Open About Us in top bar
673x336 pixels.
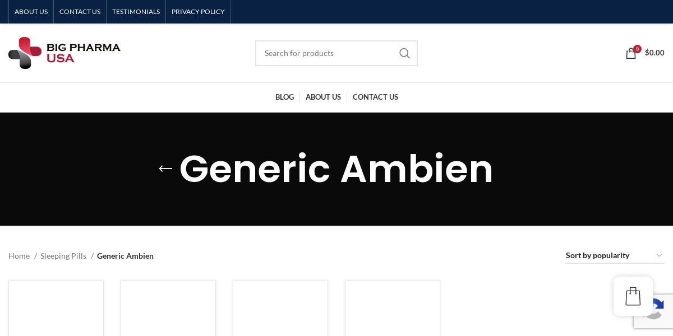31,12
